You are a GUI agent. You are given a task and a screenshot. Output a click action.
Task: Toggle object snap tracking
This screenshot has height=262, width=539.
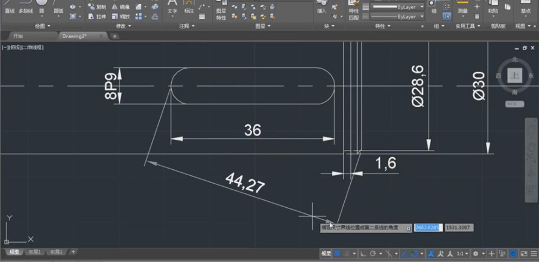pyautogui.click(x=405, y=254)
